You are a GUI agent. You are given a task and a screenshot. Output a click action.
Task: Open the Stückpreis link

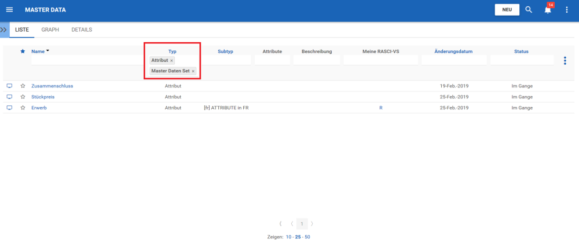point(43,97)
